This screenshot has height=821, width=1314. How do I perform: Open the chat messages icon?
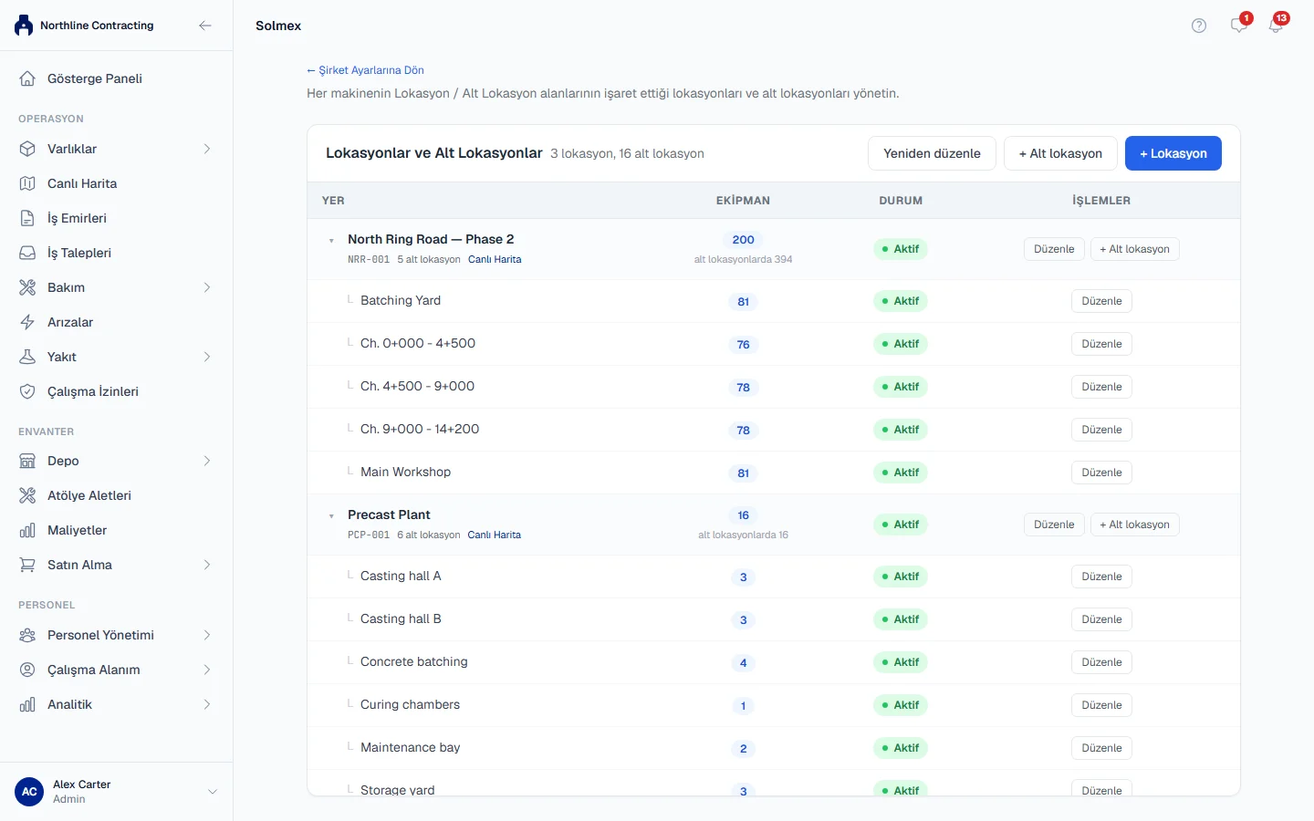coord(1238,26)
